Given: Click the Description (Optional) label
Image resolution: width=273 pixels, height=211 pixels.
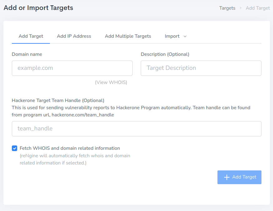Looking at the screenshot, I should pyautogui.click(x=165, y=54).
